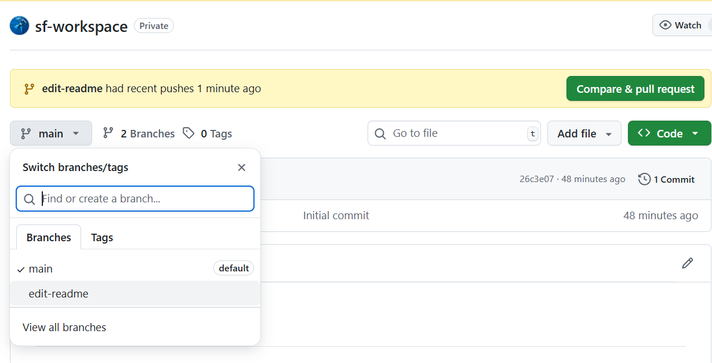Click View all branches link

pos(64,328)
